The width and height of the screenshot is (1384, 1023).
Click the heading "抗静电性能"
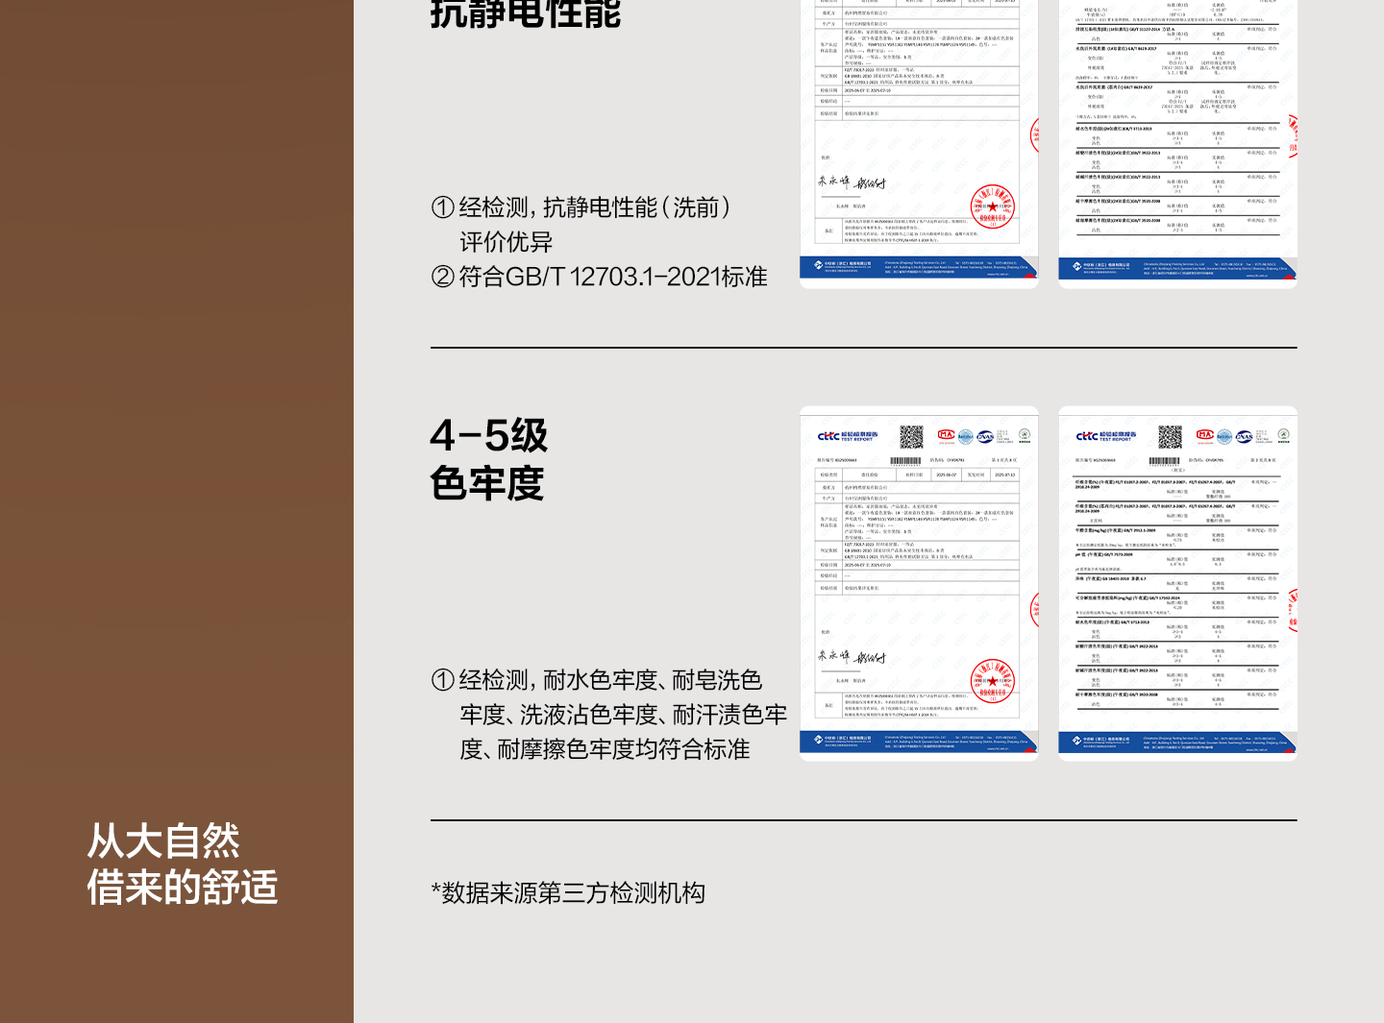click(526, 13)
